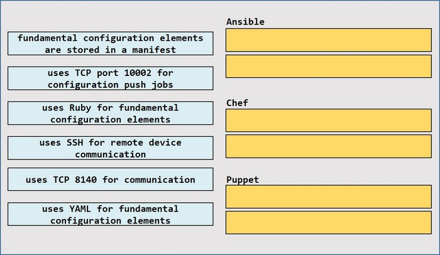Select the 'stored in a manifest' option box
The width and height of the screenshot is (440, 255).
(110, 43)
